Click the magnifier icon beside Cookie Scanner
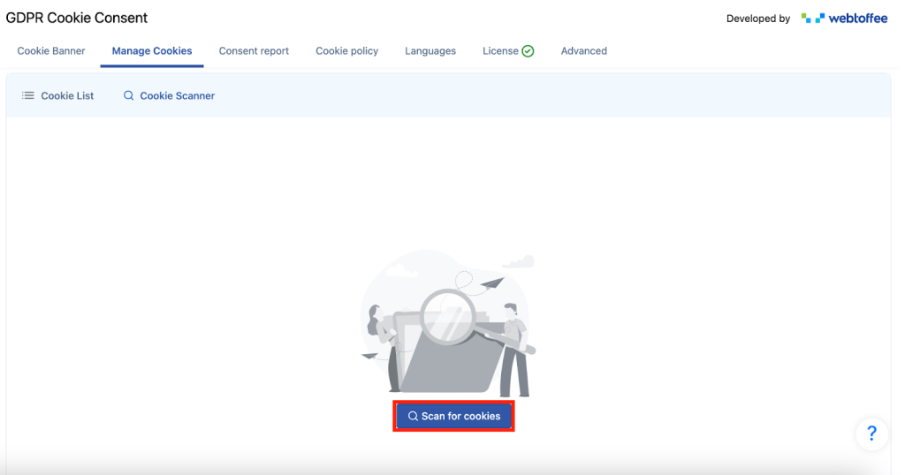 129,95
